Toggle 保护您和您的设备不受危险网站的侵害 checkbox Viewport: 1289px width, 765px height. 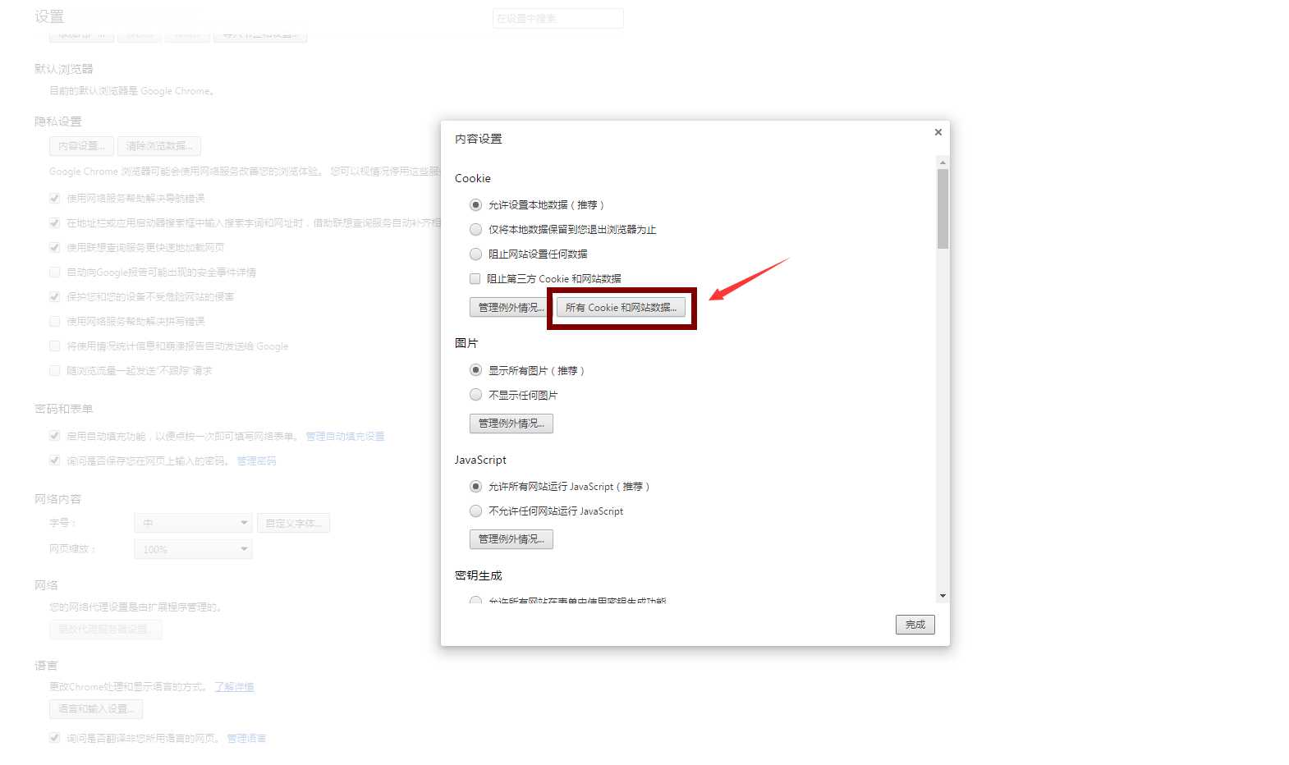[x=54, y=296]
